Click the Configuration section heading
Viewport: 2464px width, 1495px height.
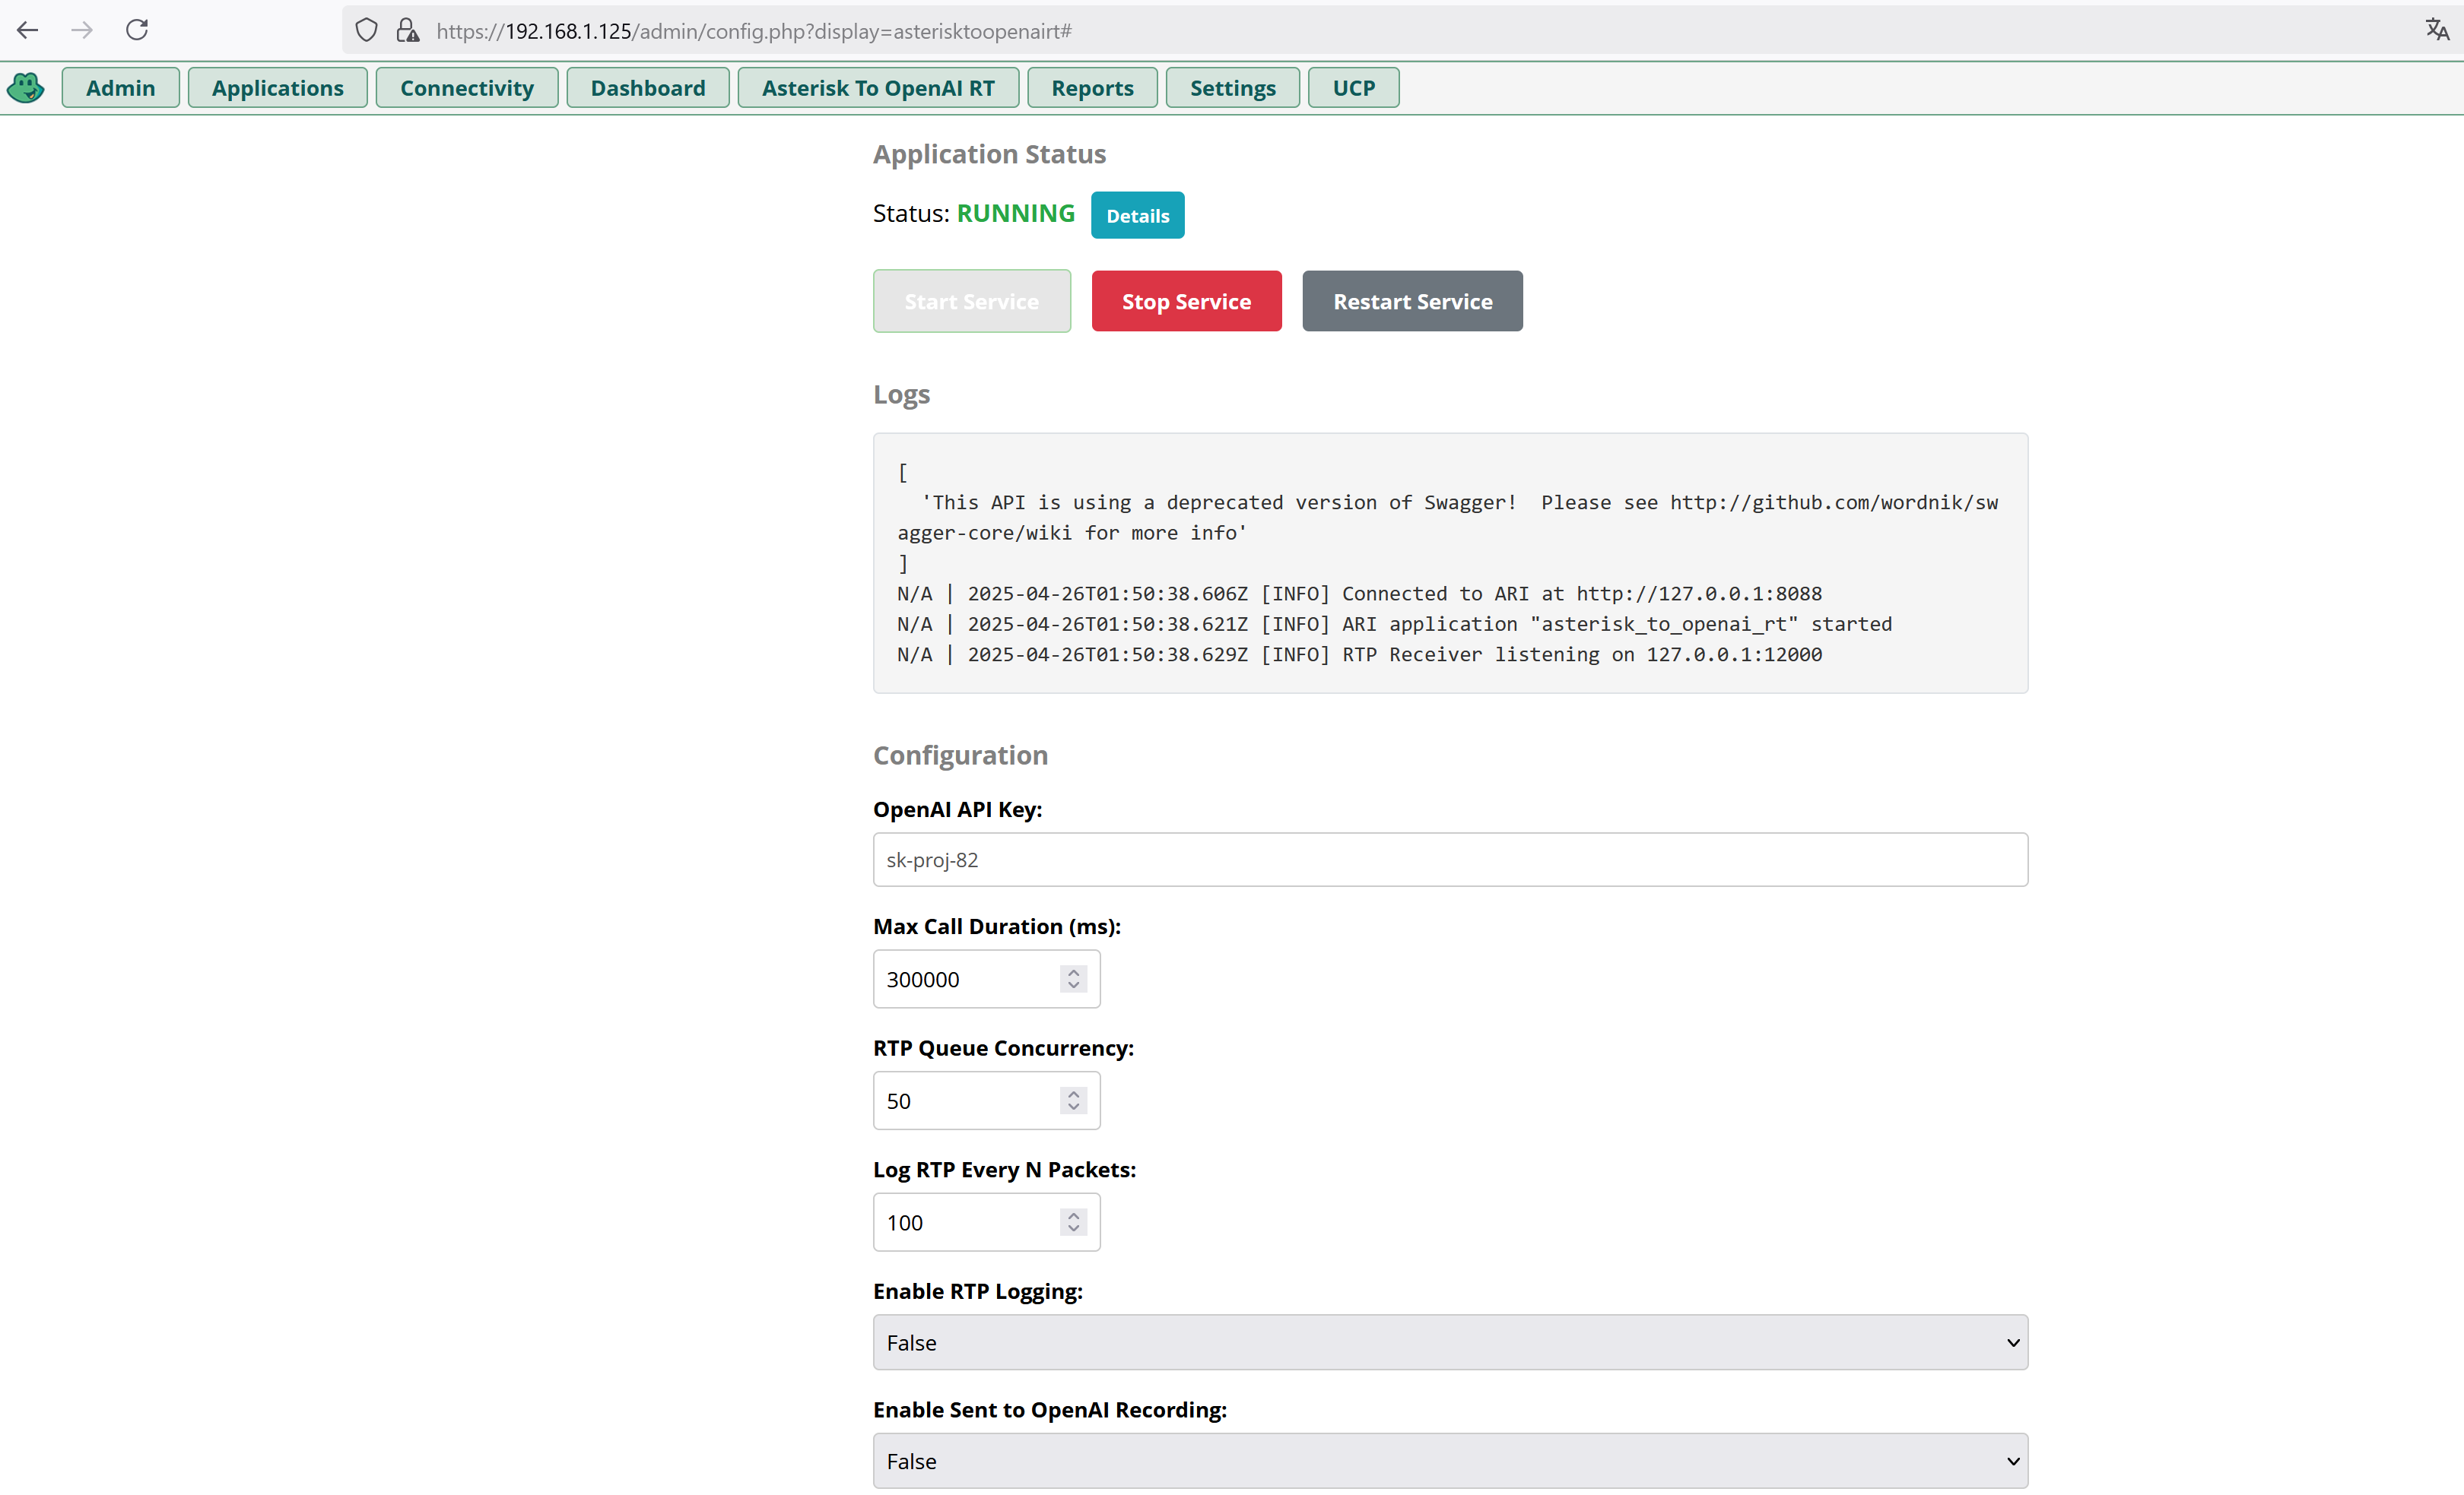(961, 755)
